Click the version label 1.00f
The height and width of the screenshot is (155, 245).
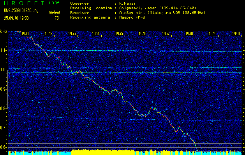point(54,3)
